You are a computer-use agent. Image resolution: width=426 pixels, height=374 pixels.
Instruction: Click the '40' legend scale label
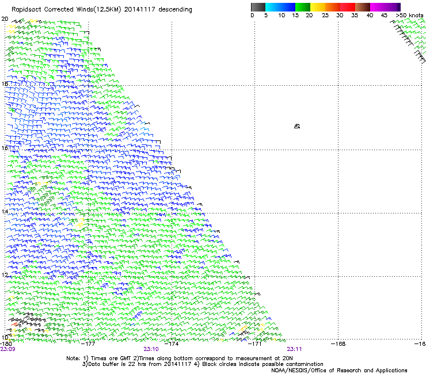[x=370, y=16]
